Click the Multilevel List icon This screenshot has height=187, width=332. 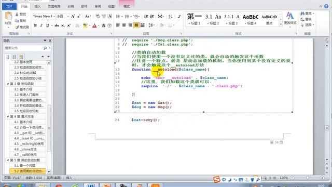coord(136,17)
